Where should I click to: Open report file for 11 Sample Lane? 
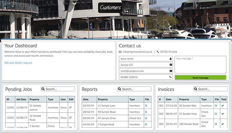point(146,106)
